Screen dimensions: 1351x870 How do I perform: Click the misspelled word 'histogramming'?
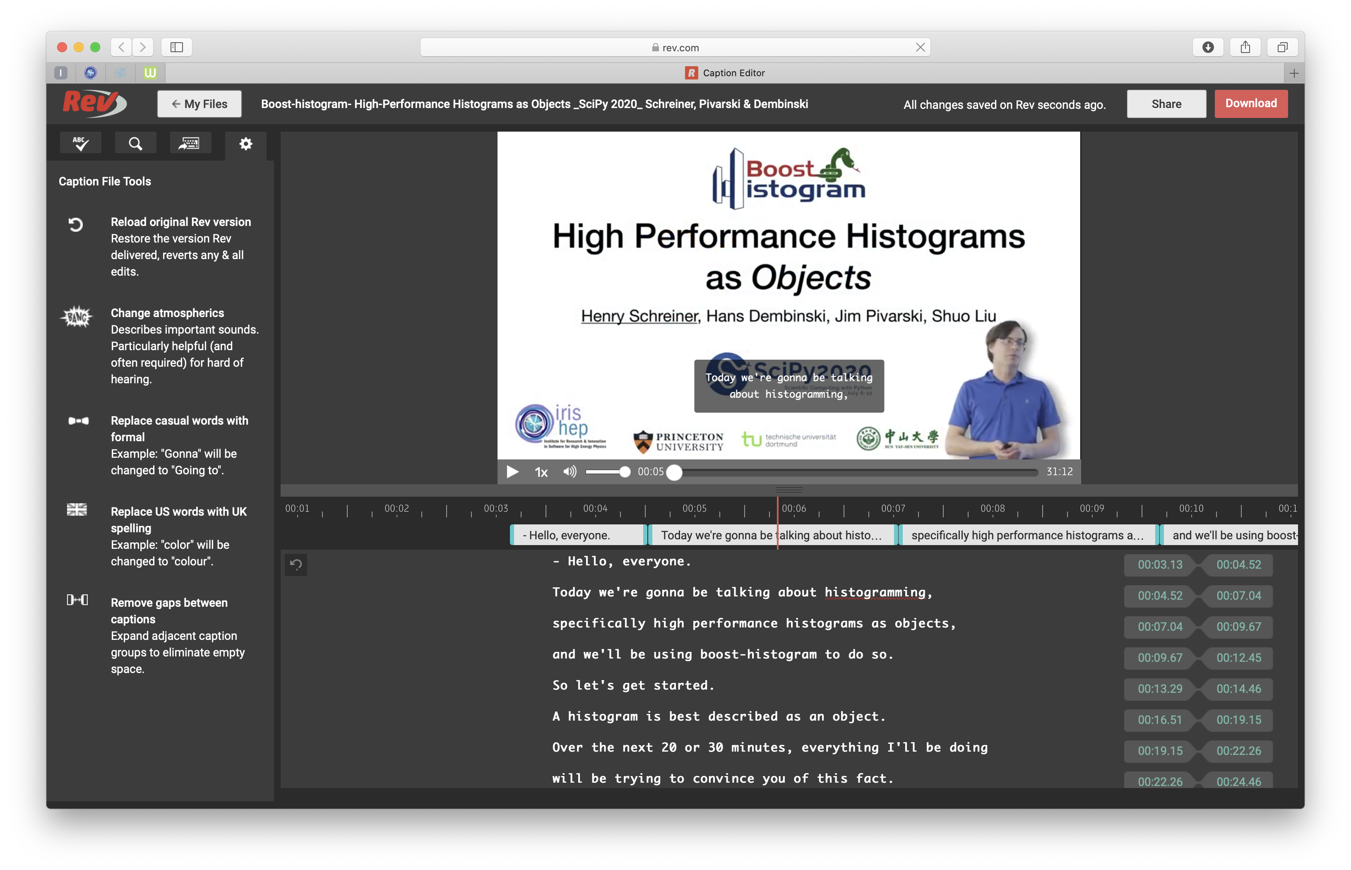tap(875, 593)
